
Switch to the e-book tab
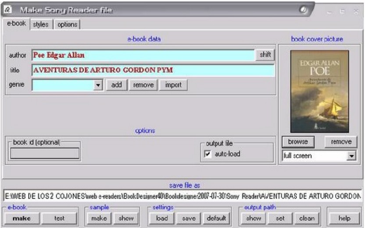tap(16, 24)
